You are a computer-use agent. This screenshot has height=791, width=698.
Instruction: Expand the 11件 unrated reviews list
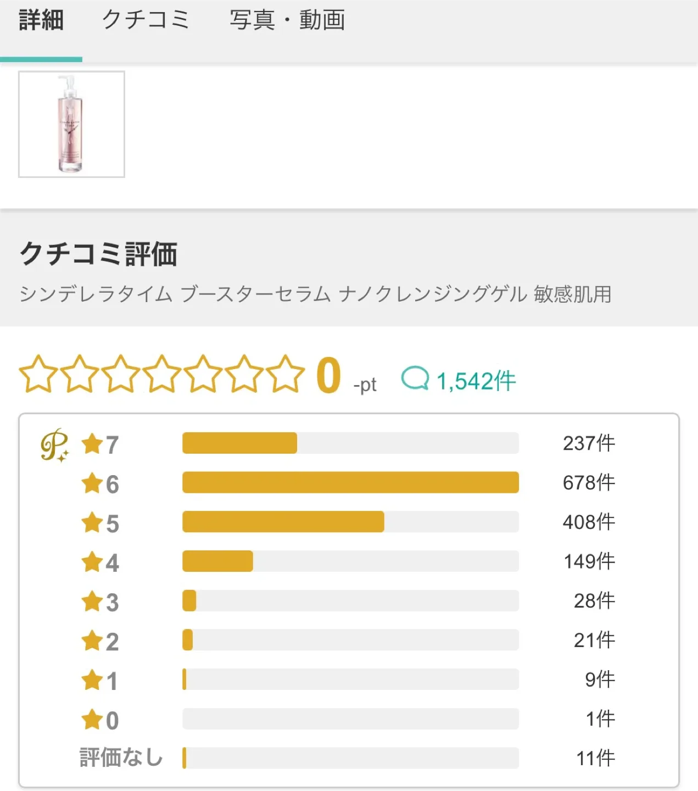pos(594,757)
